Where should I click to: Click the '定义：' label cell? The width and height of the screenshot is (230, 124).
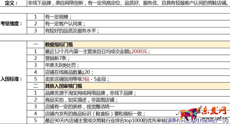click(13, 3)
